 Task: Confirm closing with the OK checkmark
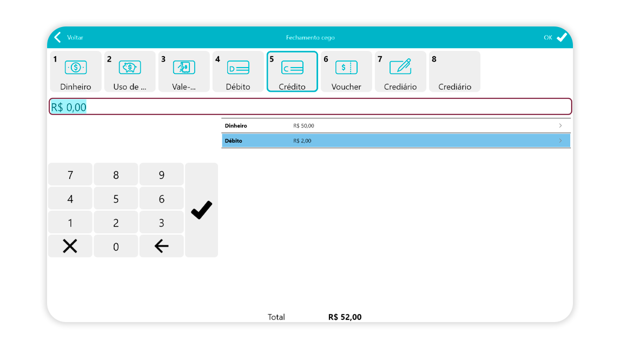point(562,37)
